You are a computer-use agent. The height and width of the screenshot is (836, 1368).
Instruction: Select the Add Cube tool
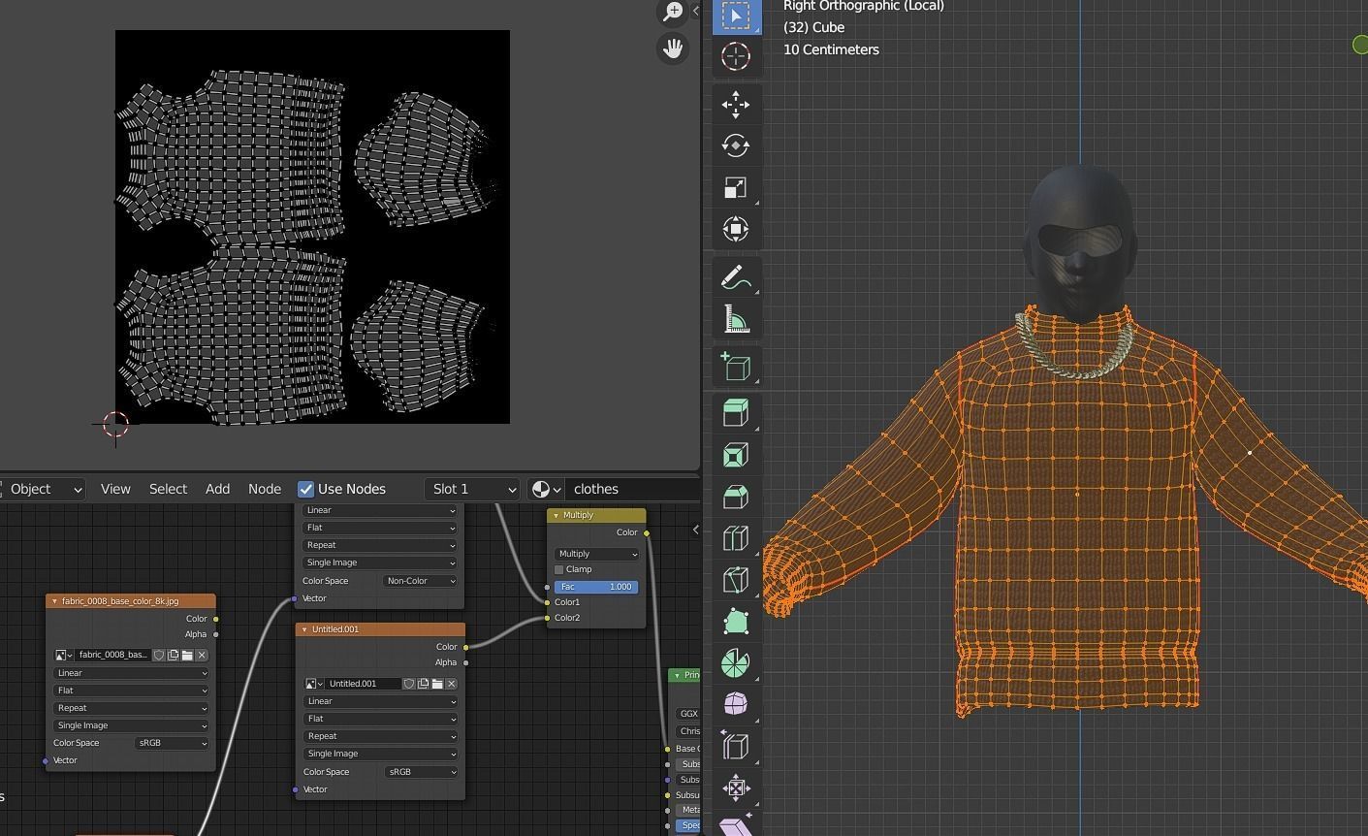[x=736, y=368]
